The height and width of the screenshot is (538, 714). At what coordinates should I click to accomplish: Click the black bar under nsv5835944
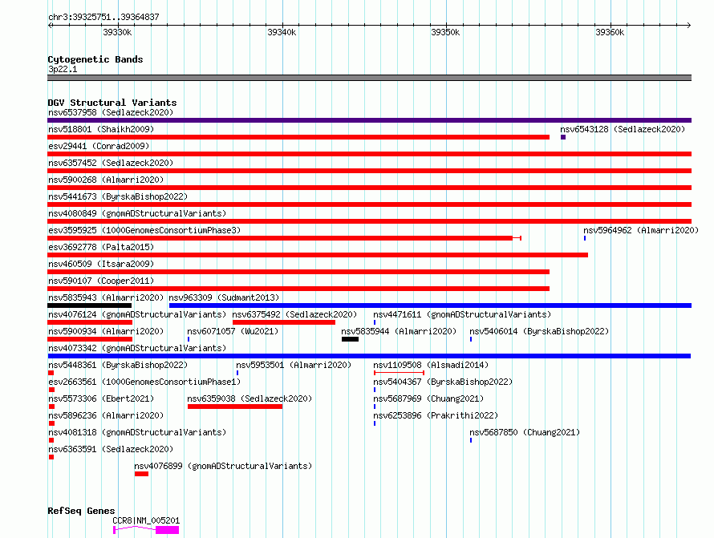coord(350,339)
